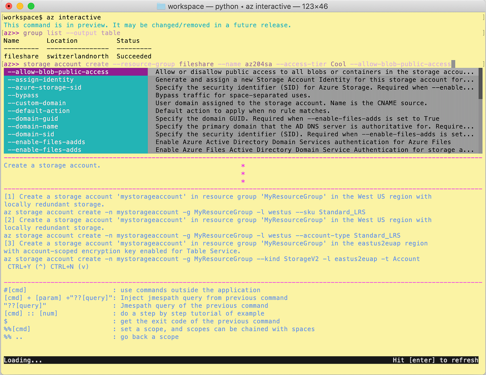Viewport: 486px width, 375px height.
Task: Click the 'Name' column header
Action: (11, 41)
